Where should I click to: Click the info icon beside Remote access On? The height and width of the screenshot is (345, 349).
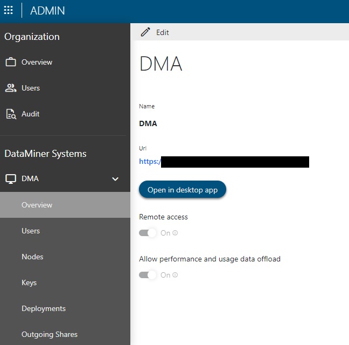click(x=175, y=233)
